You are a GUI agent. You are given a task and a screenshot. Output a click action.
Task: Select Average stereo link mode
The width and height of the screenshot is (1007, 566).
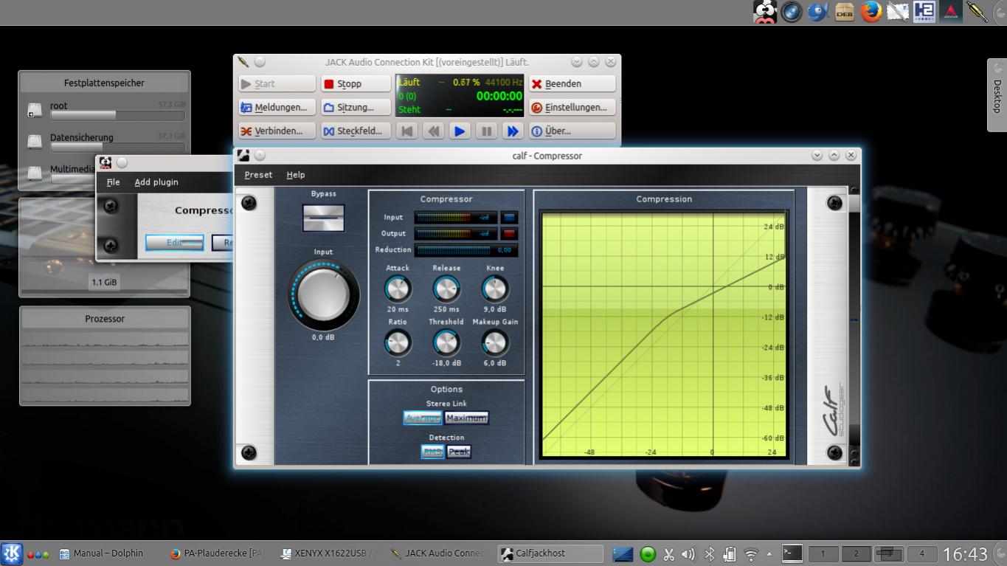click(x=423, y=418)
